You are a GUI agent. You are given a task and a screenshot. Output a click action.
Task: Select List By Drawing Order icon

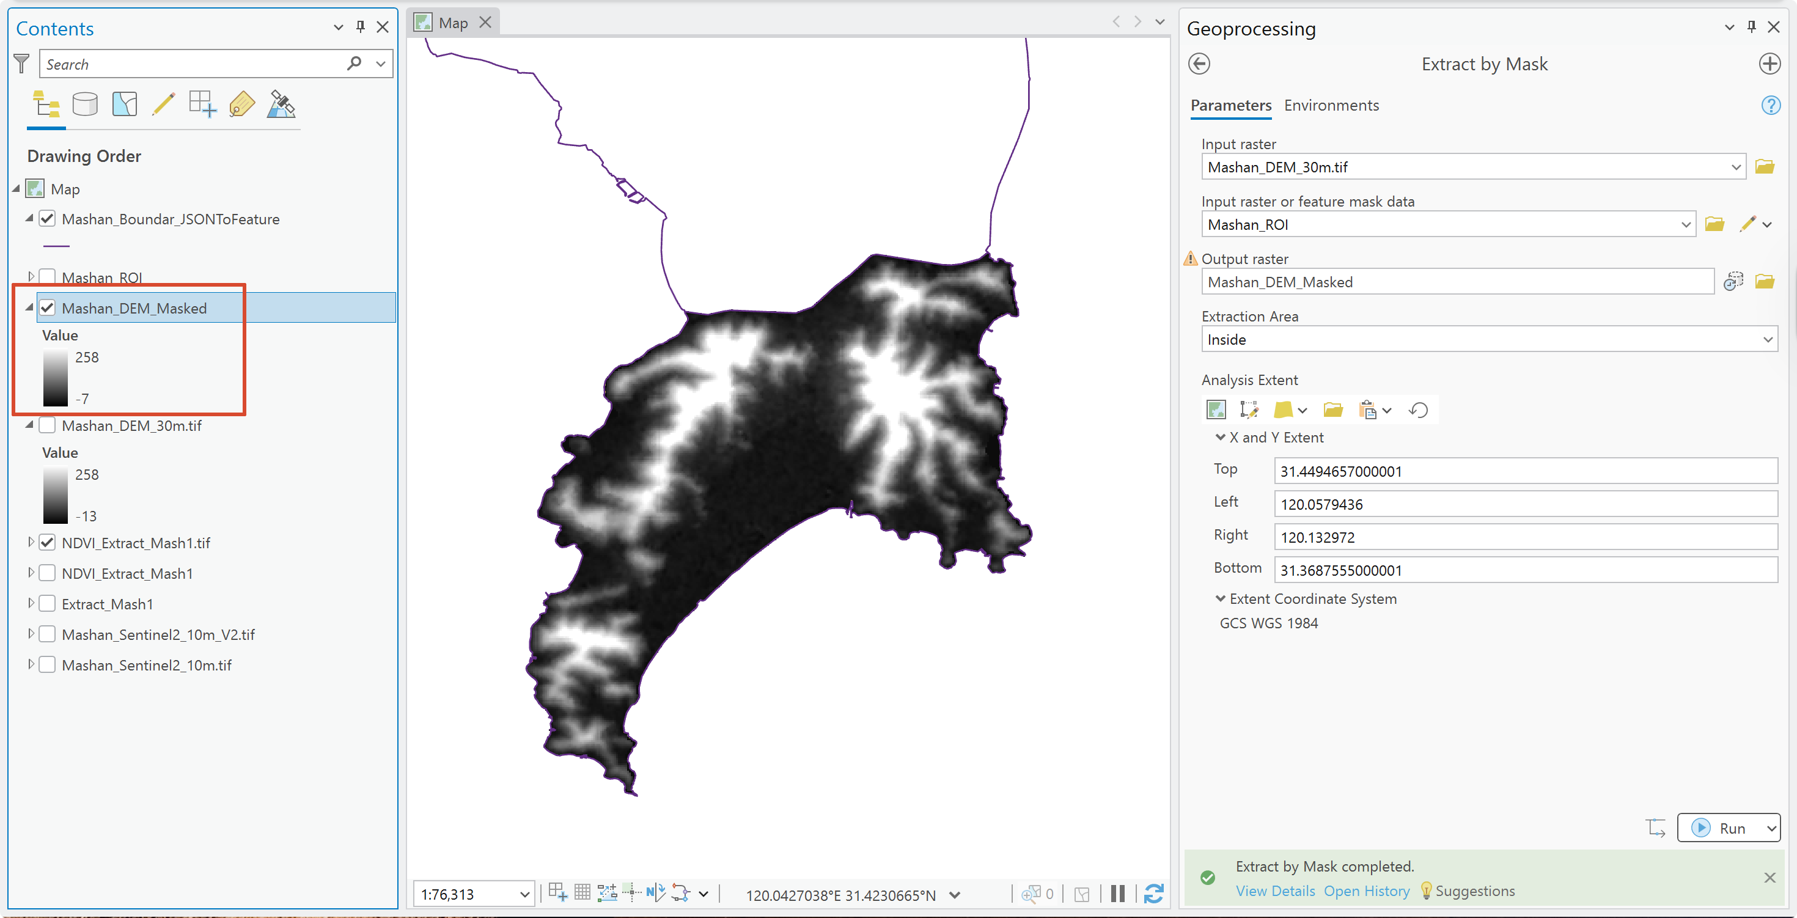[46, 105]
